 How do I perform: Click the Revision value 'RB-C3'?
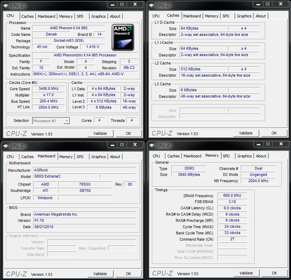point(129,68)
